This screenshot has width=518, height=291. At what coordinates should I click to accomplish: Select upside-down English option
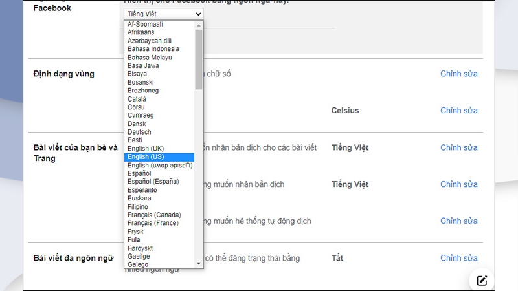159,165
